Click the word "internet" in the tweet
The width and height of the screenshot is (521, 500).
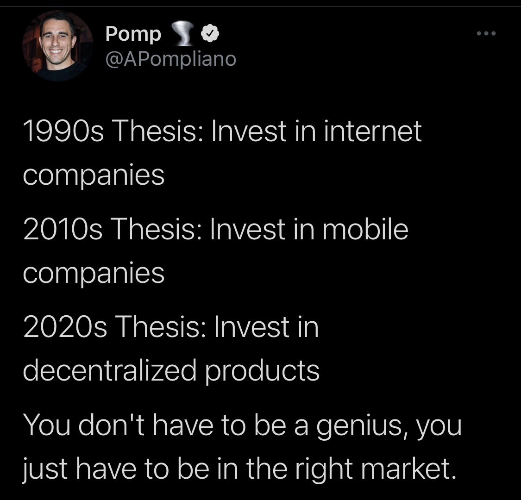pyautogui.click(x=372, y=131)
